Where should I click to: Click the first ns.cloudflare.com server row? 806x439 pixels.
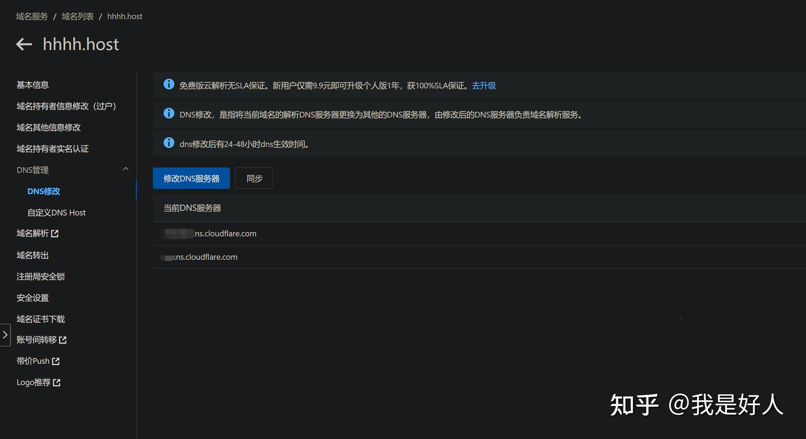click(479, 234)
